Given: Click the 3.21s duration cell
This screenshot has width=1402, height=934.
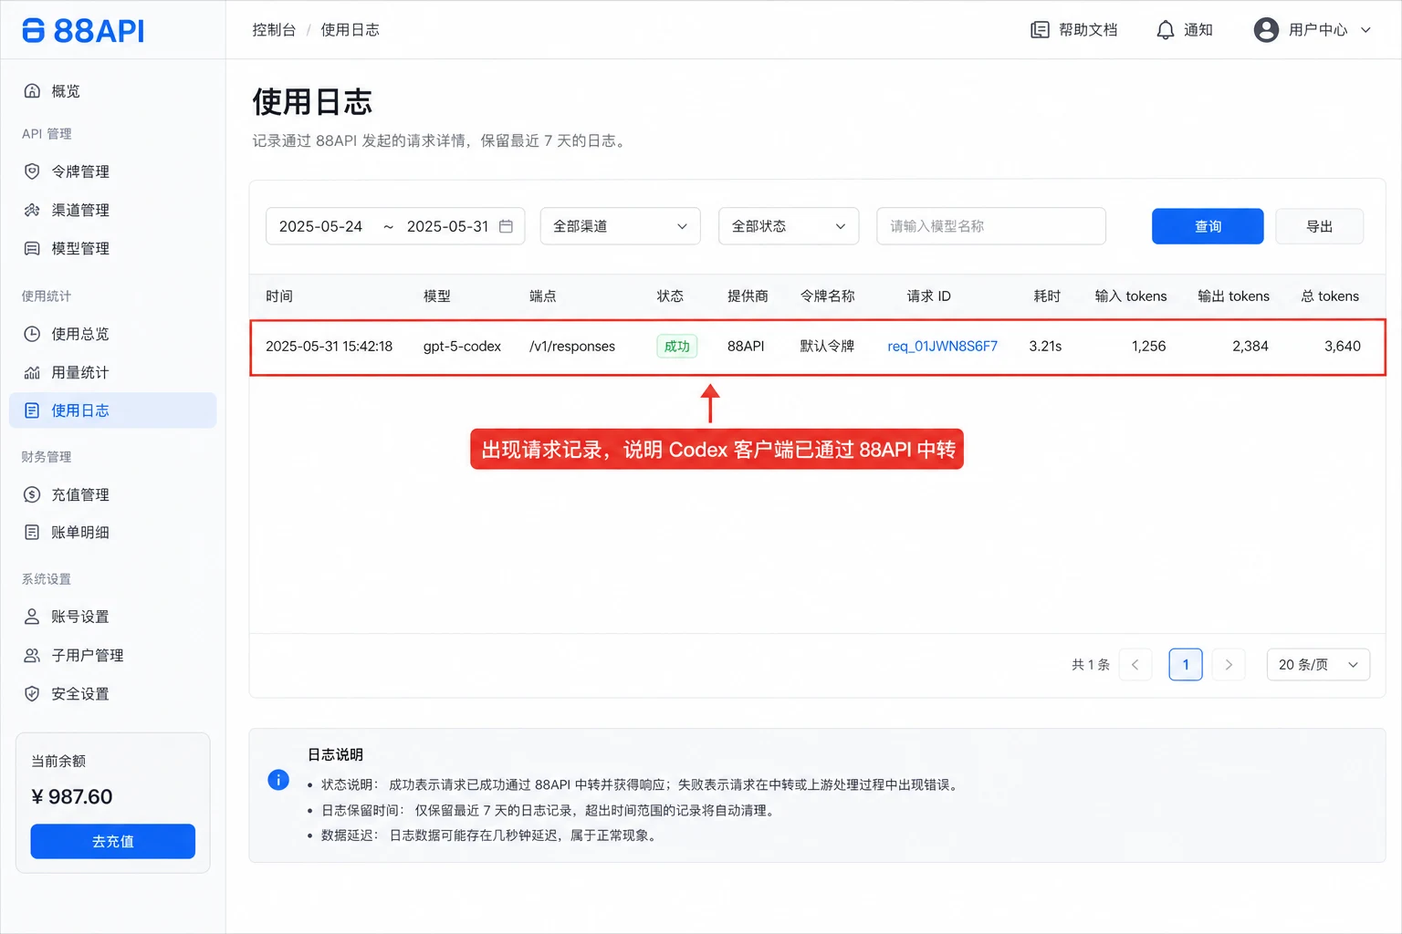Looking at the screenshot, I should tap(1045, 347).
